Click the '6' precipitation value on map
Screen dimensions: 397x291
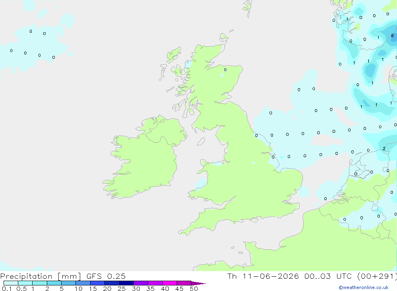(392, 36)
